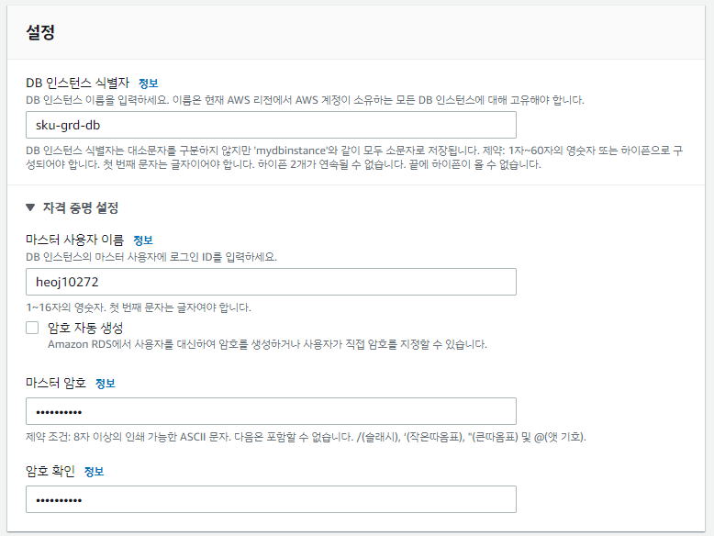Click the '1~16자의 영숫자' hint text

pos(139,307)
